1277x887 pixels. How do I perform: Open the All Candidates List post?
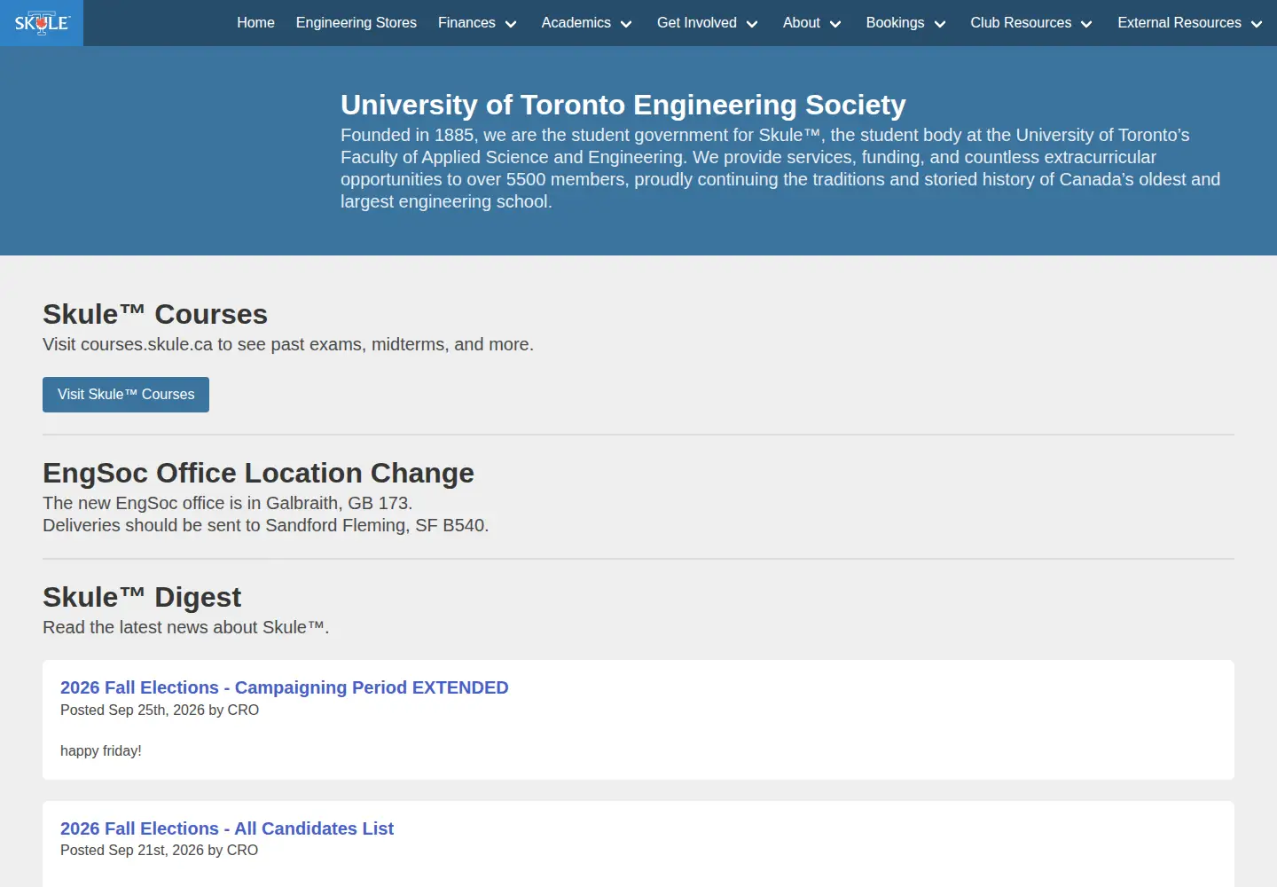(227, 828)
